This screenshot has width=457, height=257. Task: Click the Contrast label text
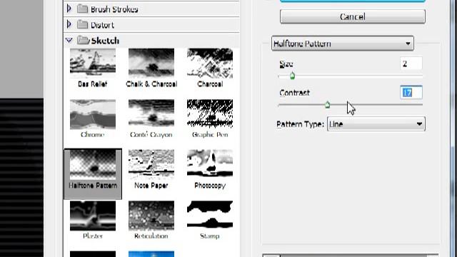294,93
